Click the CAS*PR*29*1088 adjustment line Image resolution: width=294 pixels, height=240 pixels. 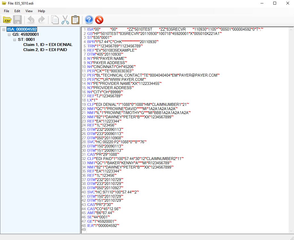[x=103, y=154]
